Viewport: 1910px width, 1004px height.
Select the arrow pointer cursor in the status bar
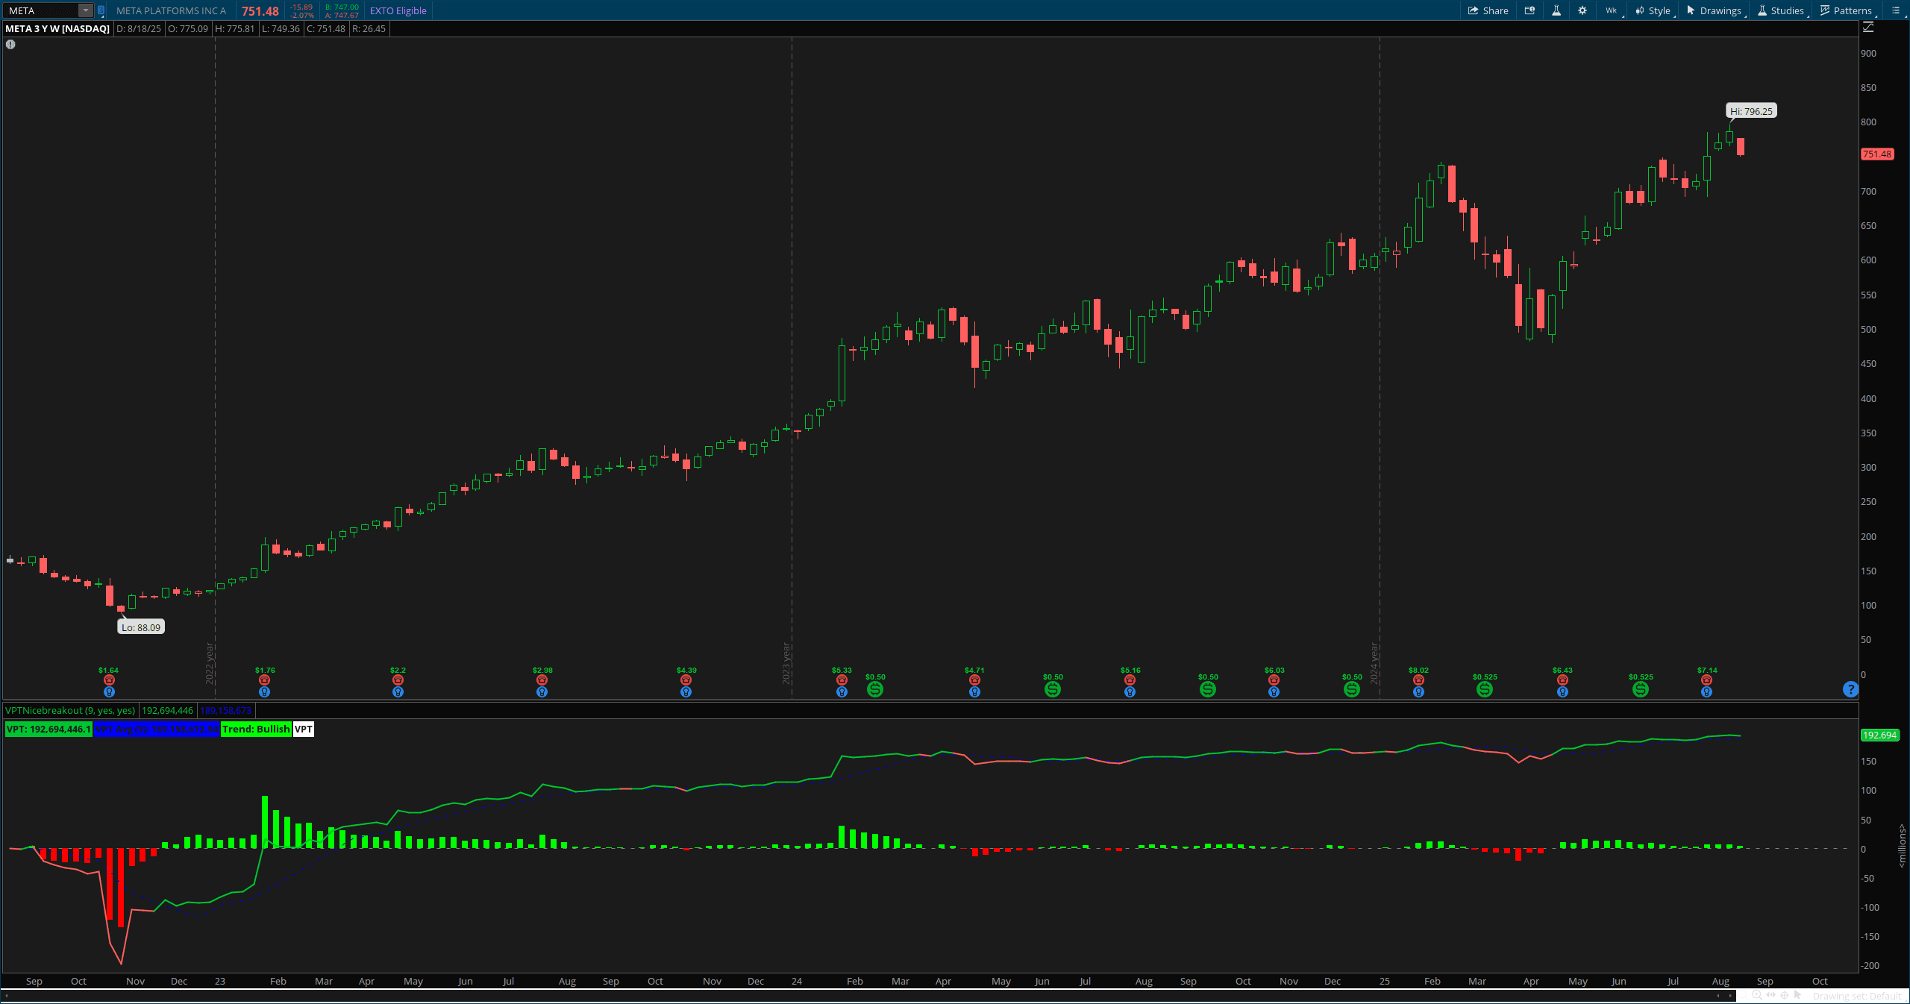[1797, 995]
